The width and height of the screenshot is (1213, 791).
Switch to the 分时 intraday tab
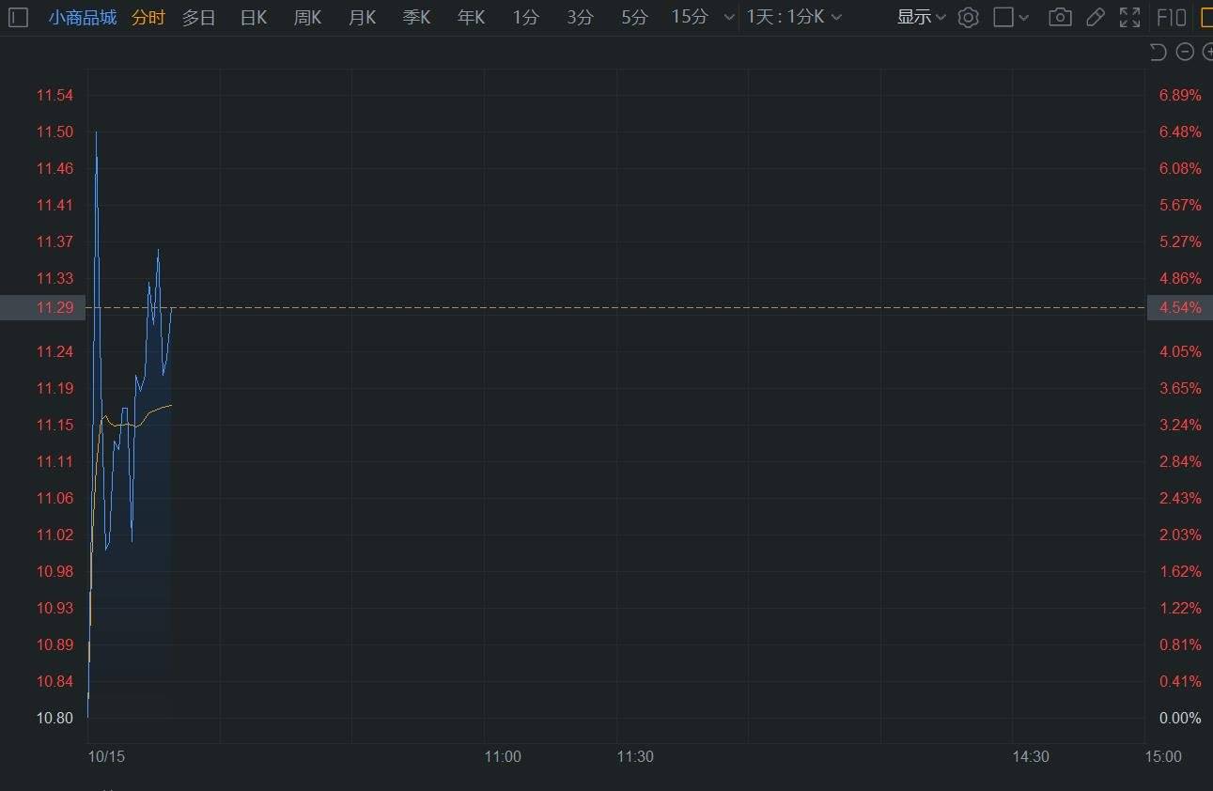pos(148,17)
